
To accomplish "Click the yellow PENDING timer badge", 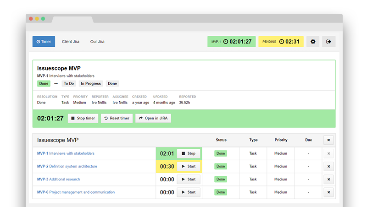I will pyautogui.click(x=281, y=42).
